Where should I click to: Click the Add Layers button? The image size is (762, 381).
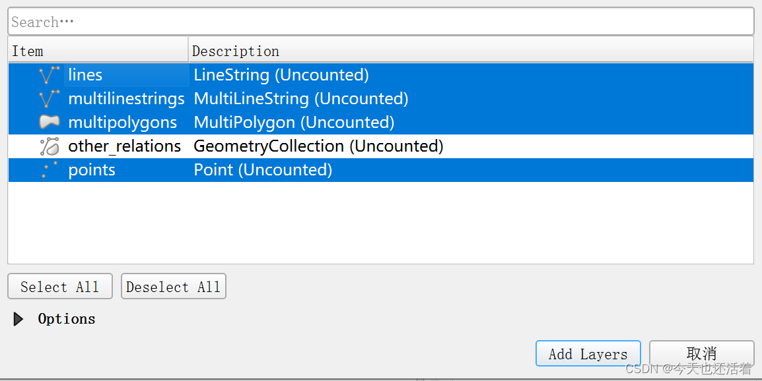pos(588,353)
